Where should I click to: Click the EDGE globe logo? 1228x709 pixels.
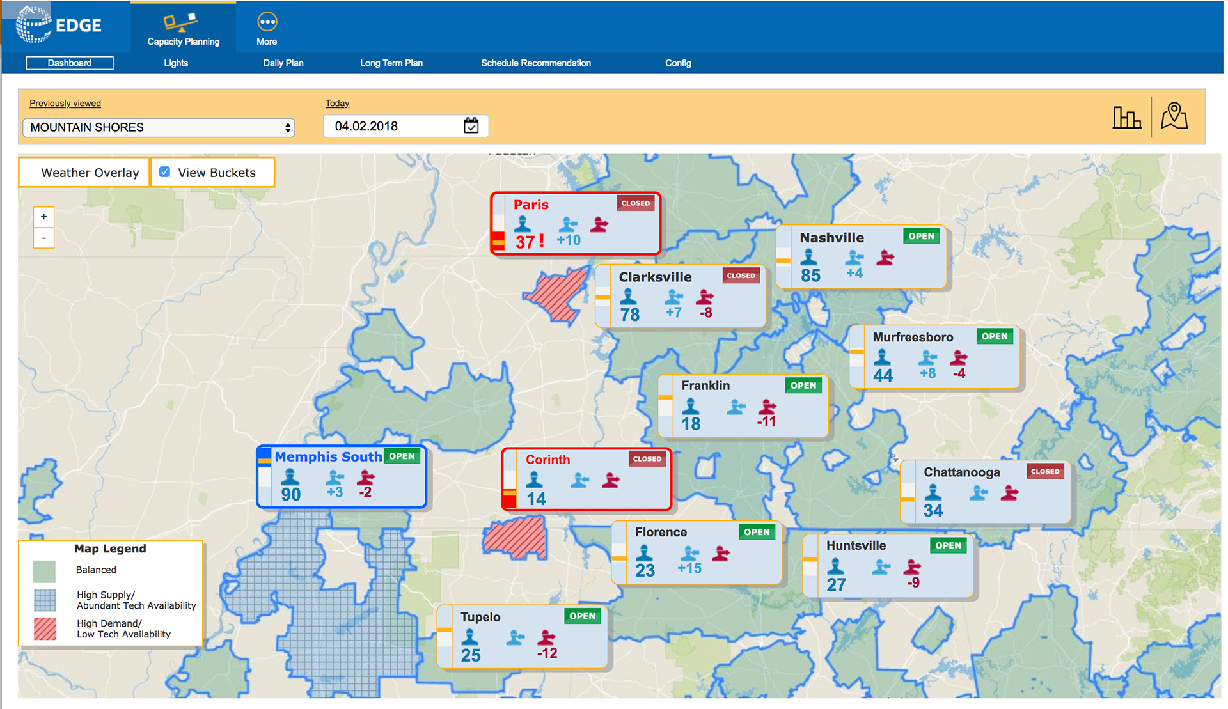(x=33, y=24)
